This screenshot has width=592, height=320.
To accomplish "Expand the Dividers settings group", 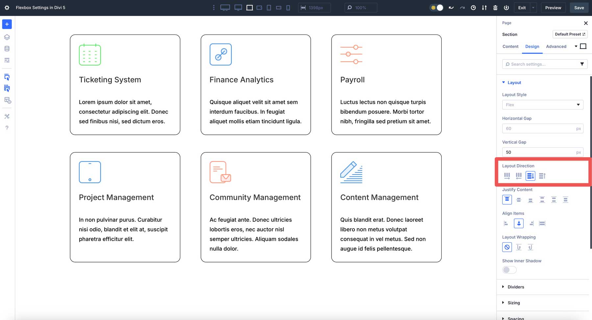I will (x=515, y=287).
